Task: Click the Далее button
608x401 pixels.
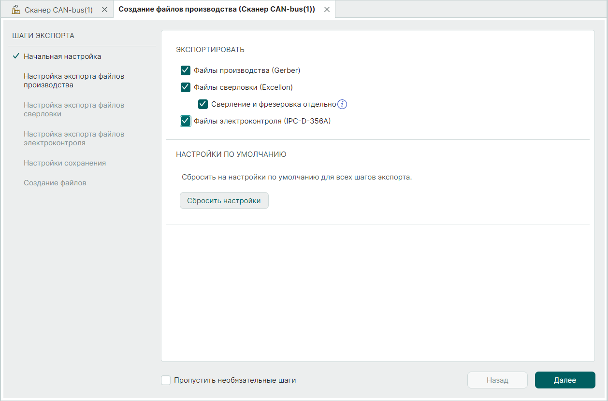Action: click(565, 380)
